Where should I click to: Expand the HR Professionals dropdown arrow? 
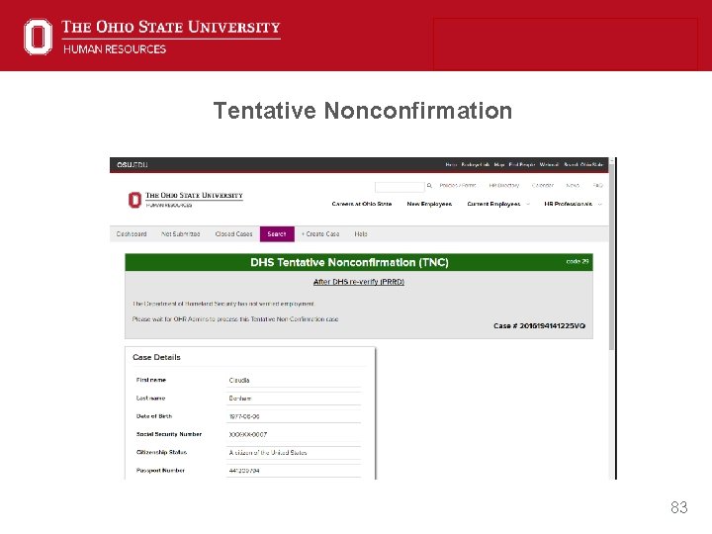[x=600, y=205]
